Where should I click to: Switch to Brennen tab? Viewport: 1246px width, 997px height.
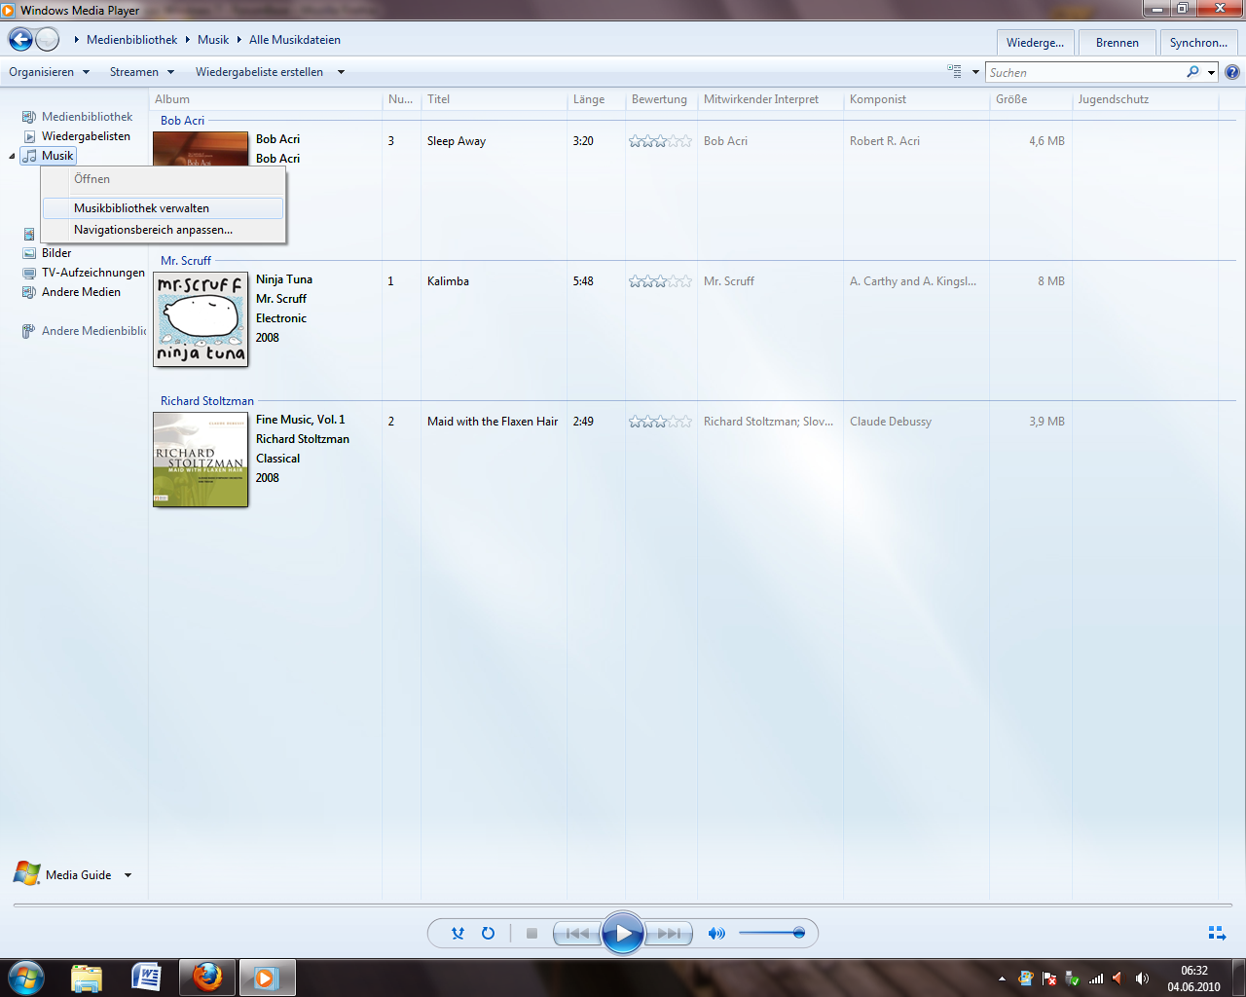tap(1117, 43)
